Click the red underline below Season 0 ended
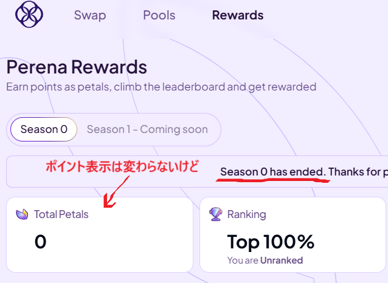This screenshot has height=283, width=388. point(272,180)
